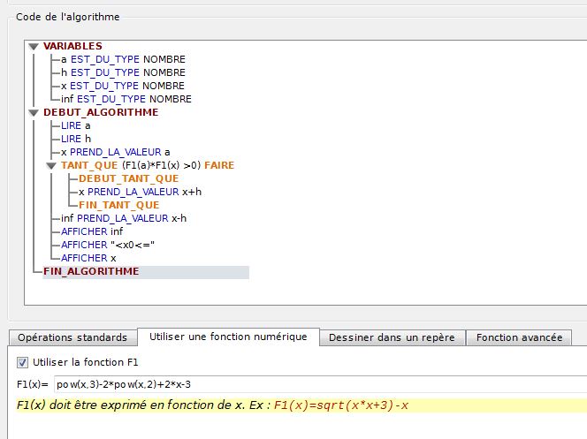The width and height of the screenshot is (587, 439).
Task: Click the FIN_TANT_QUE line
Action: click(x=118, y=205)
